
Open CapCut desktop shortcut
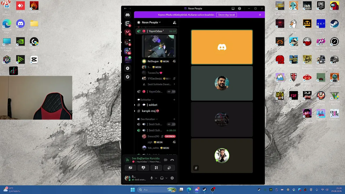(x=34, y=61)
